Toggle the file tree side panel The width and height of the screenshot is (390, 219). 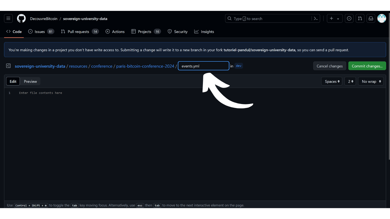[9, 66]
